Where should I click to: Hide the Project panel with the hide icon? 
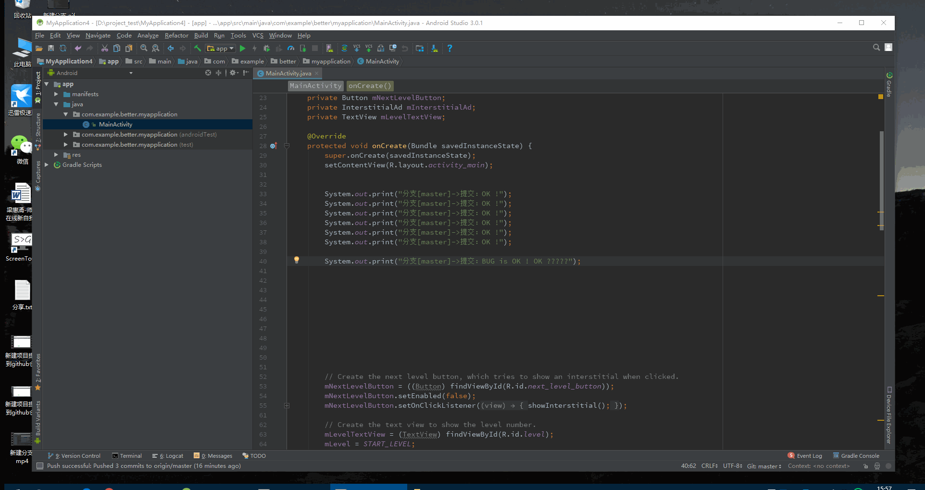pyautogui.click(x=246, y=73)
